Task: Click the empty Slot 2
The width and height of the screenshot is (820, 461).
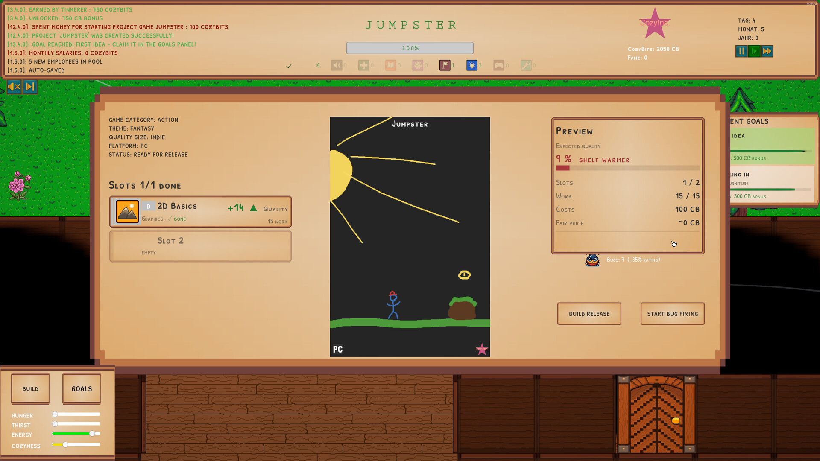Action: coord(200,246)
